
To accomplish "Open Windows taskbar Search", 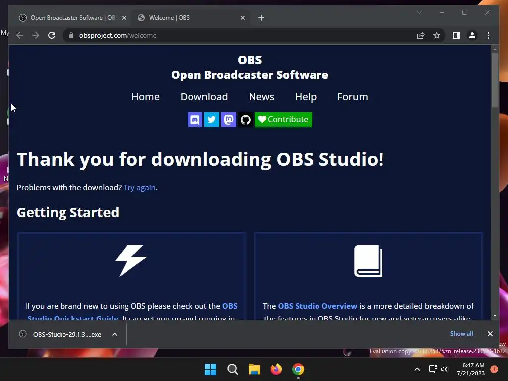I will [x=232, y=369].
